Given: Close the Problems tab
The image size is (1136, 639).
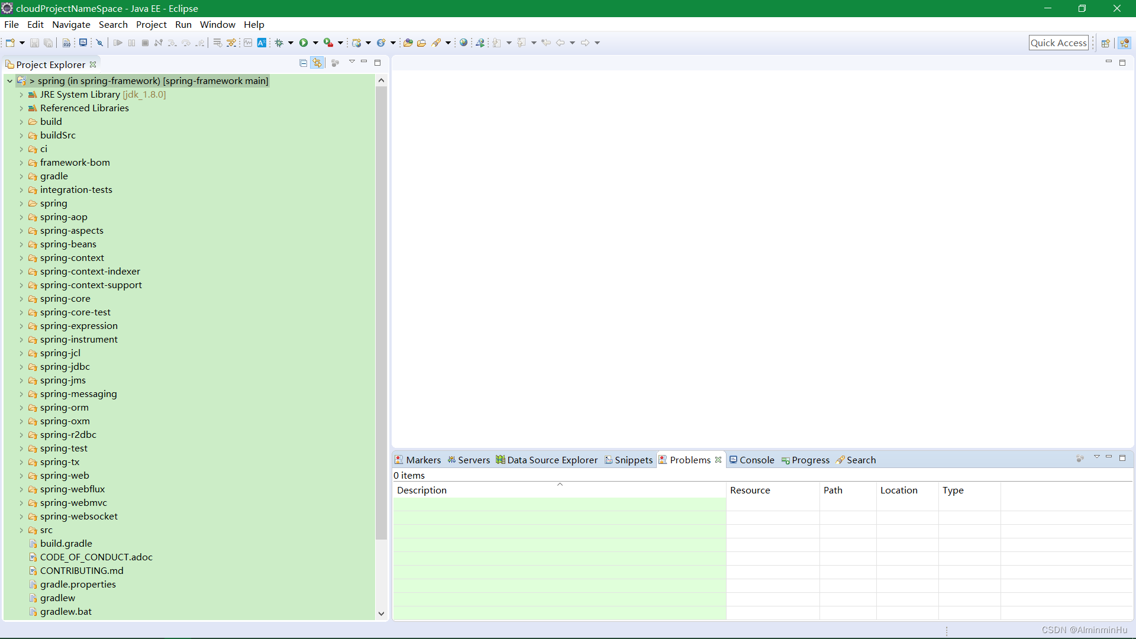Looking at the screenshot, I should 718,460.
